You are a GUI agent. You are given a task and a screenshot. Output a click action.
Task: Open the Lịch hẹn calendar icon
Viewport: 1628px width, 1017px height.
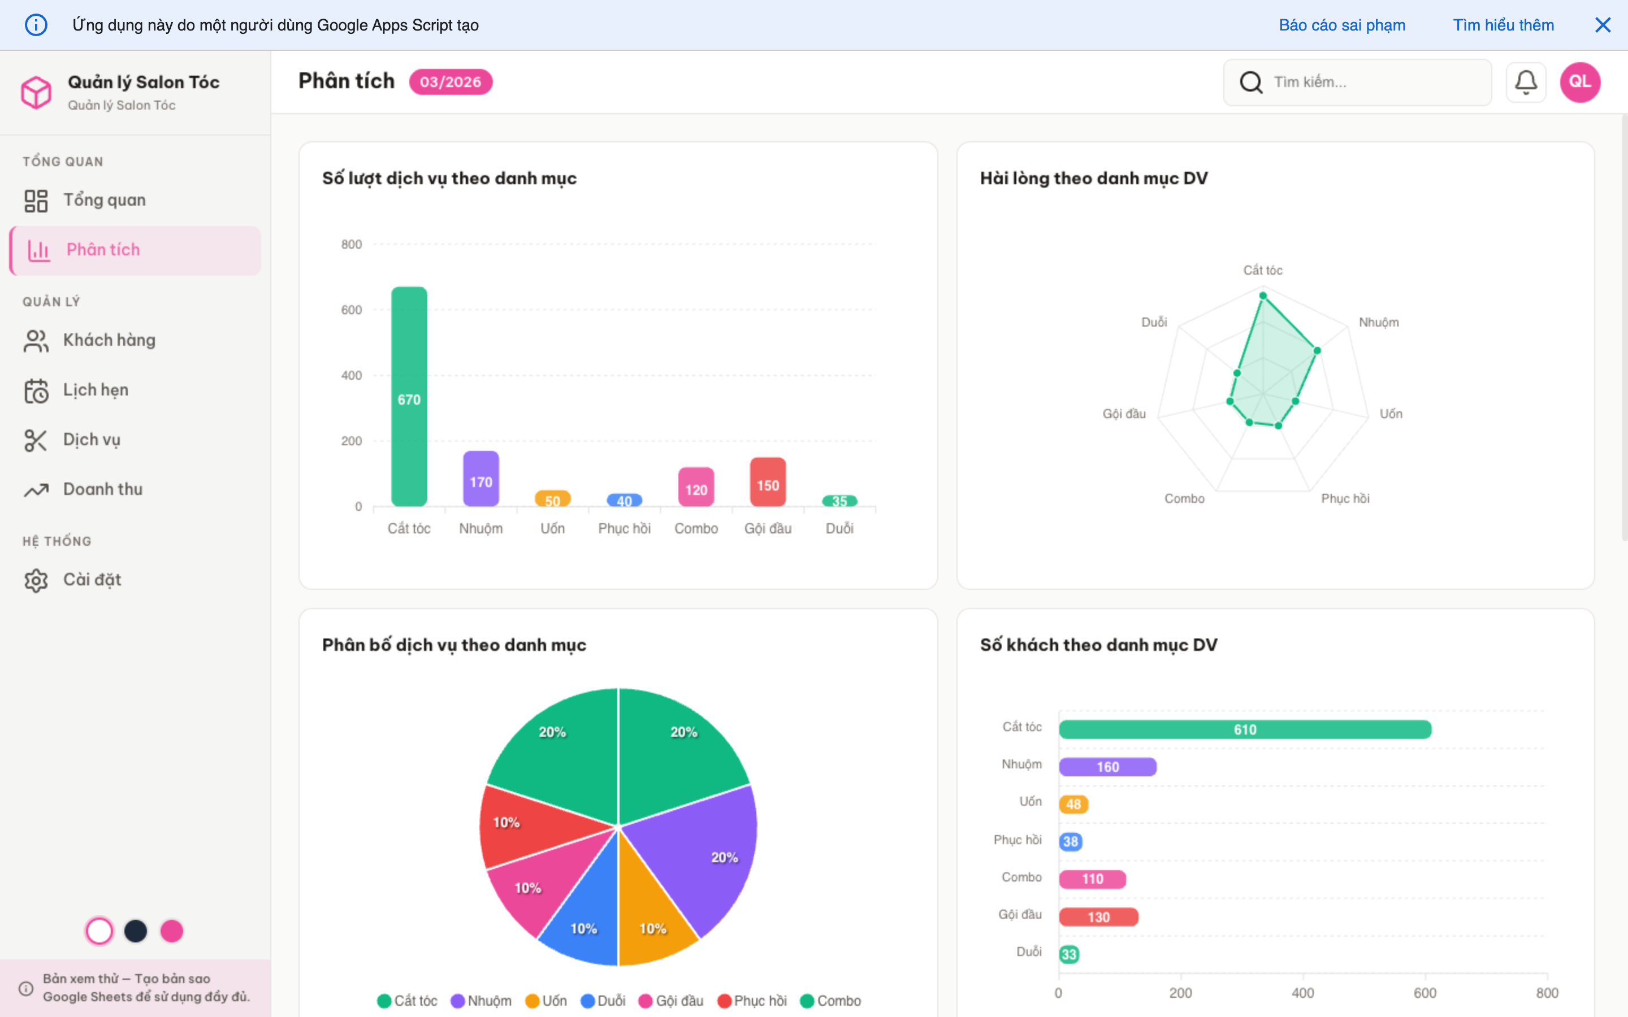coord(36,389)
